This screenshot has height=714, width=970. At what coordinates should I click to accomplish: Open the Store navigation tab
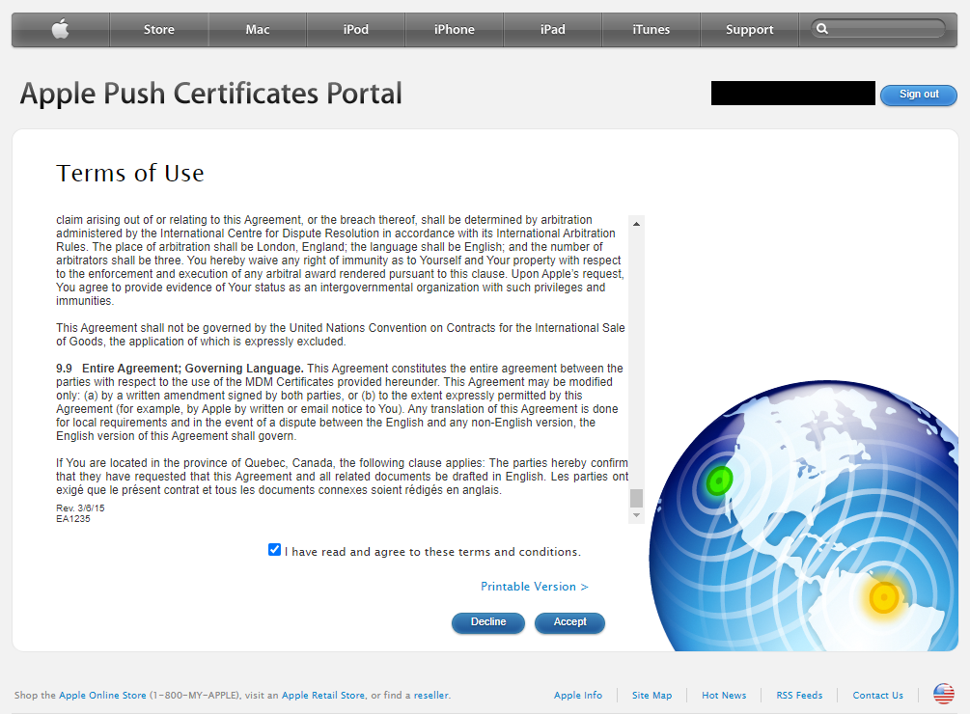[159, 30]
